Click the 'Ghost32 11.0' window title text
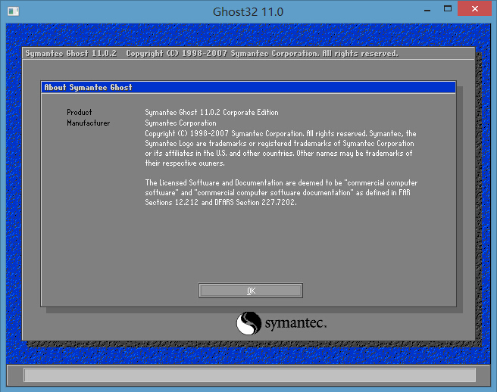This screenshot has height=392, width=497. pyautogui.click(x=248, y=11)
